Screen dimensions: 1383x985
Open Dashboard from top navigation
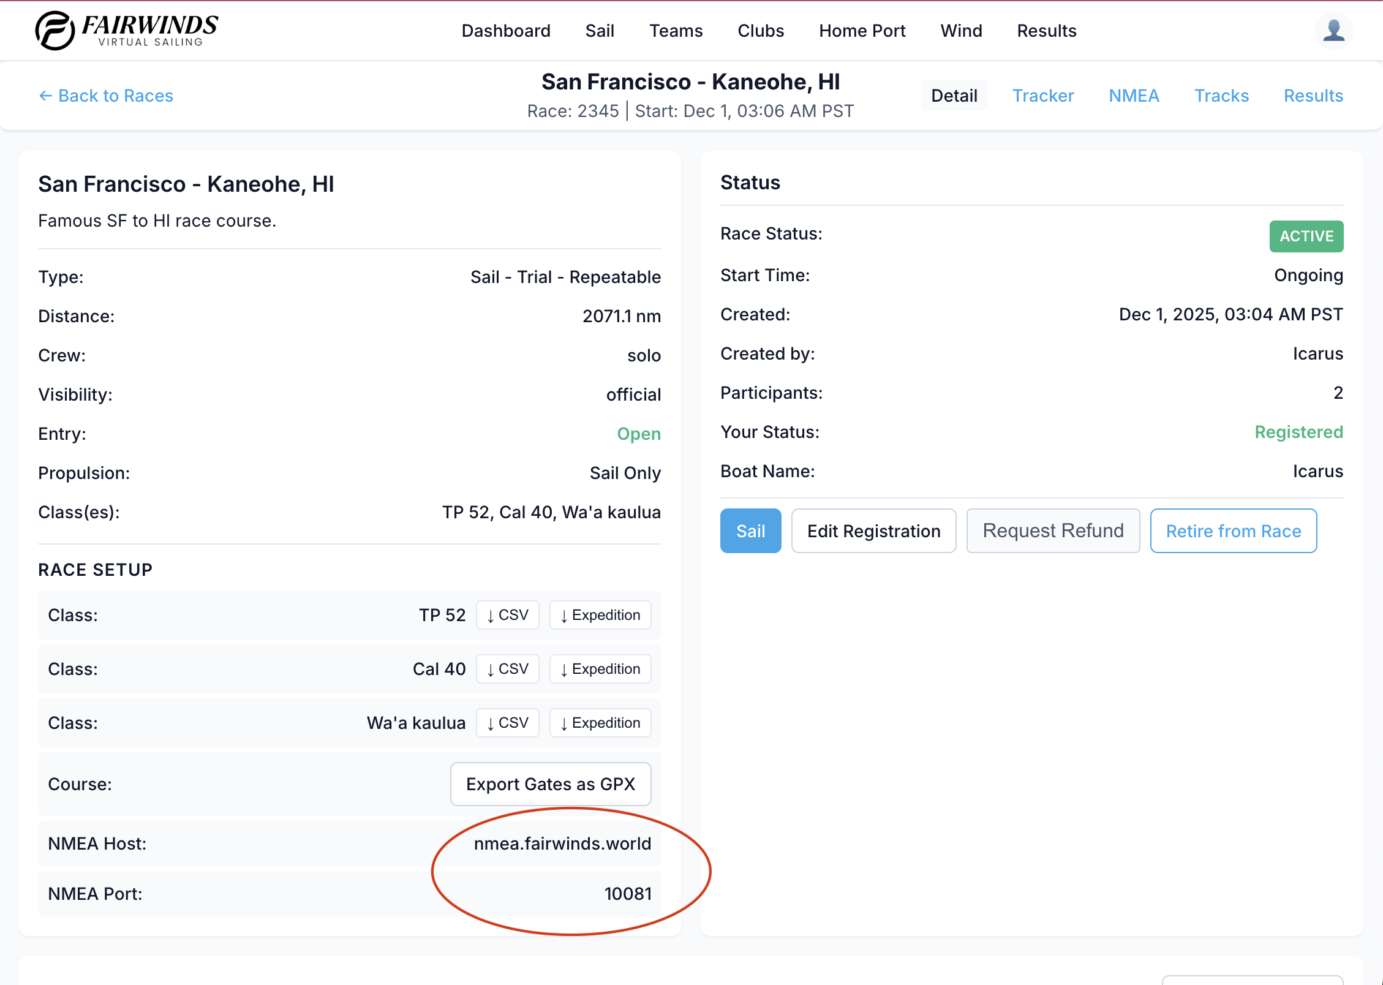tap(506, 31)
